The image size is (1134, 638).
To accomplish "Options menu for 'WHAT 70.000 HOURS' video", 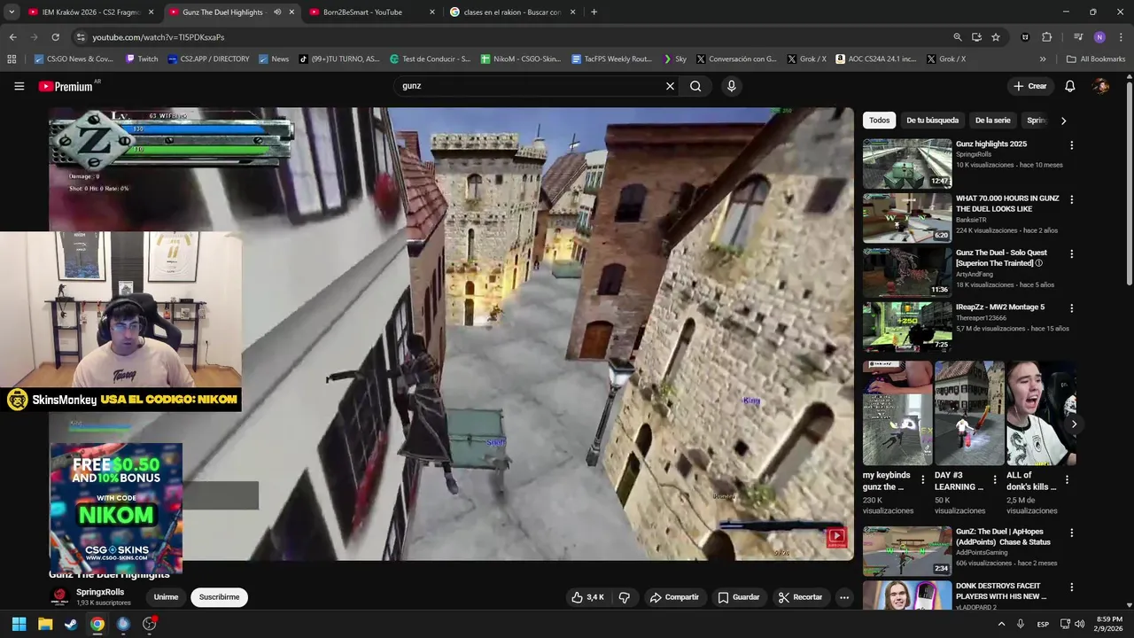I will [x=1071, y=200].
